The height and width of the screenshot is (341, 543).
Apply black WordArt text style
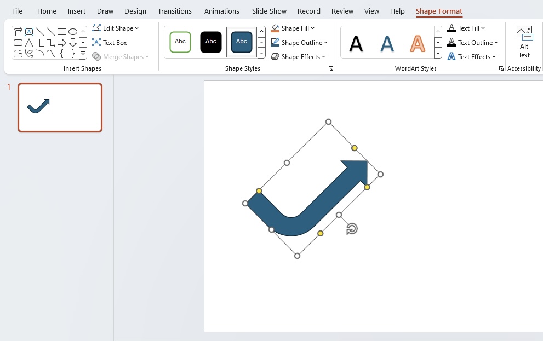point(356,44)
